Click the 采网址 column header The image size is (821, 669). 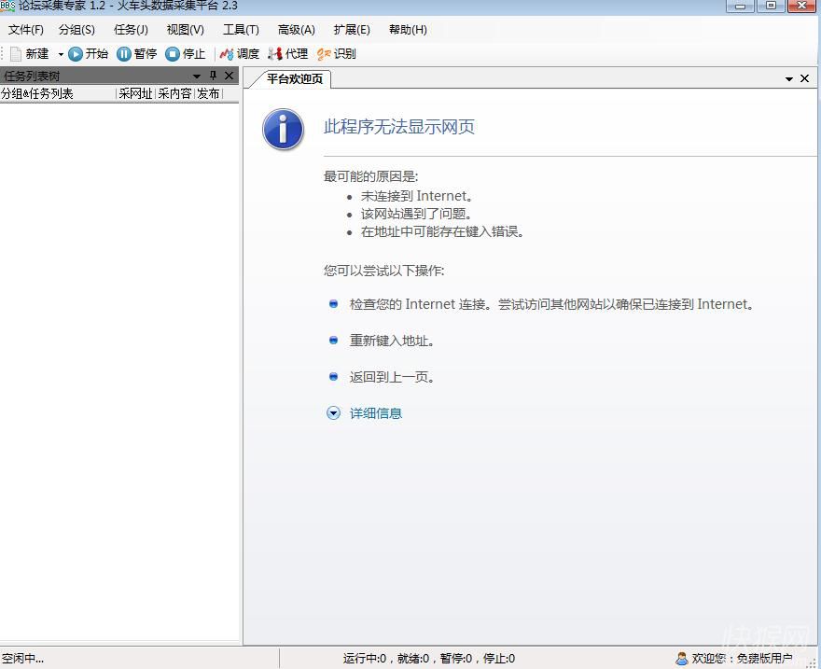[x=135, y=93]
